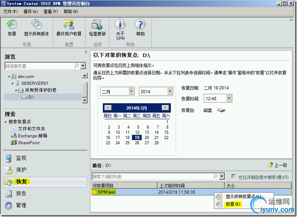
Task: Select date 19 in the calendar
Action: point(137,137)
